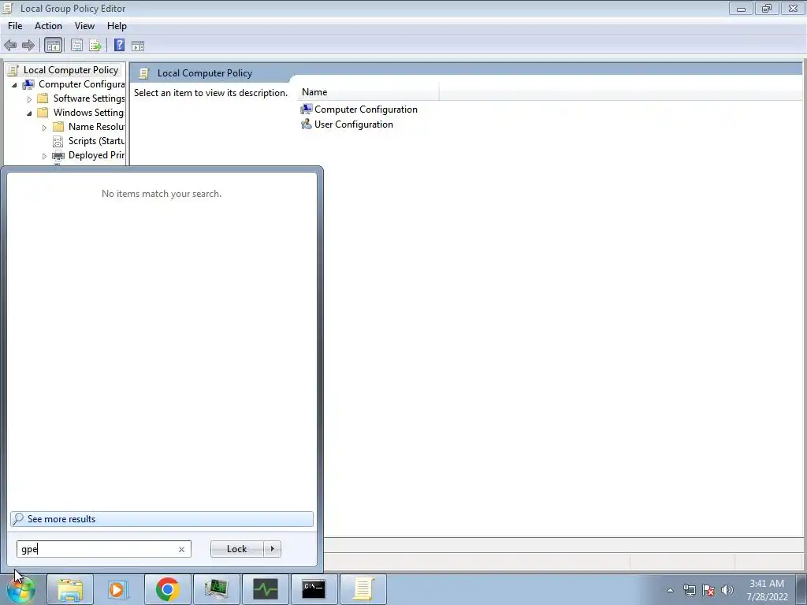Screen dimensions: 807x605
Task: Open the green pulse monitor taskbar icon
Action: 265,589
